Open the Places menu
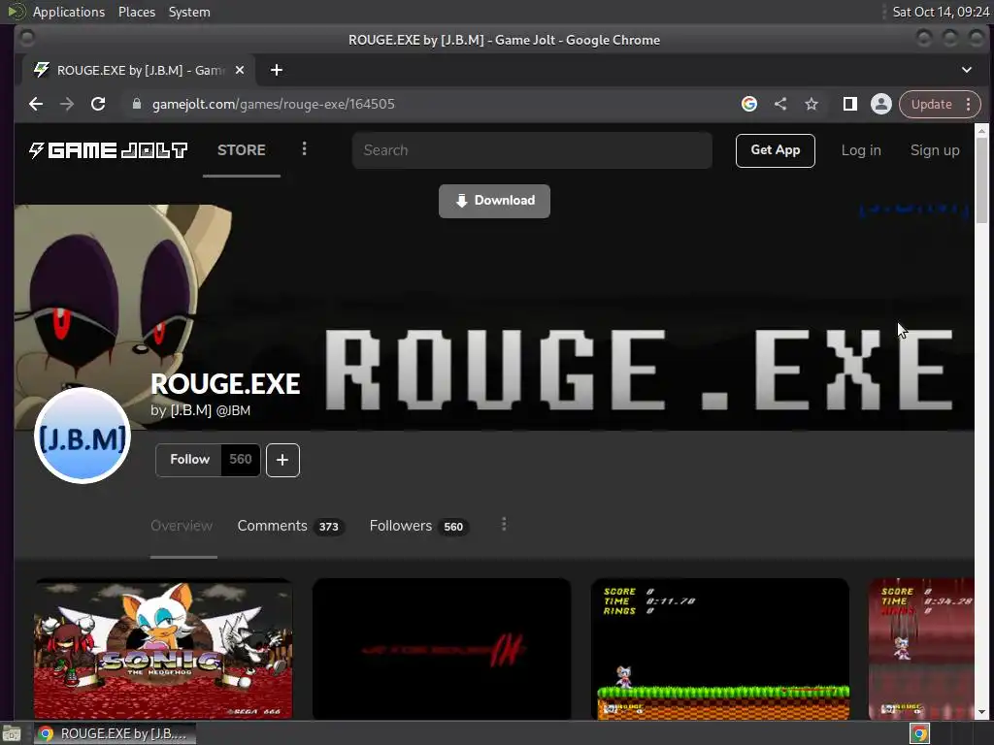Screen dimensions: 994x745 click(136, 12)
